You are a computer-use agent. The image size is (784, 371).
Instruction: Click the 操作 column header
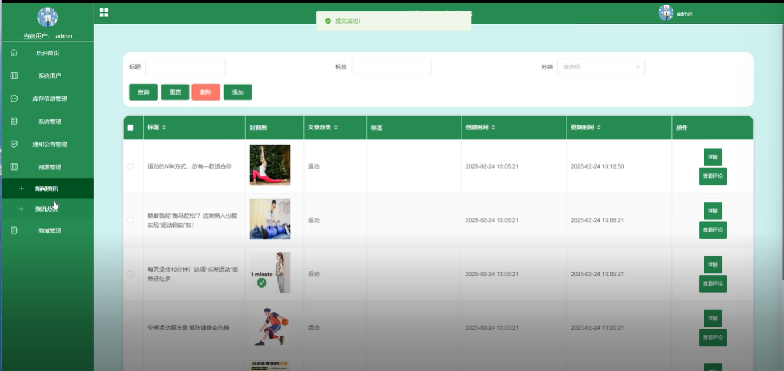[x=682, y=128]
